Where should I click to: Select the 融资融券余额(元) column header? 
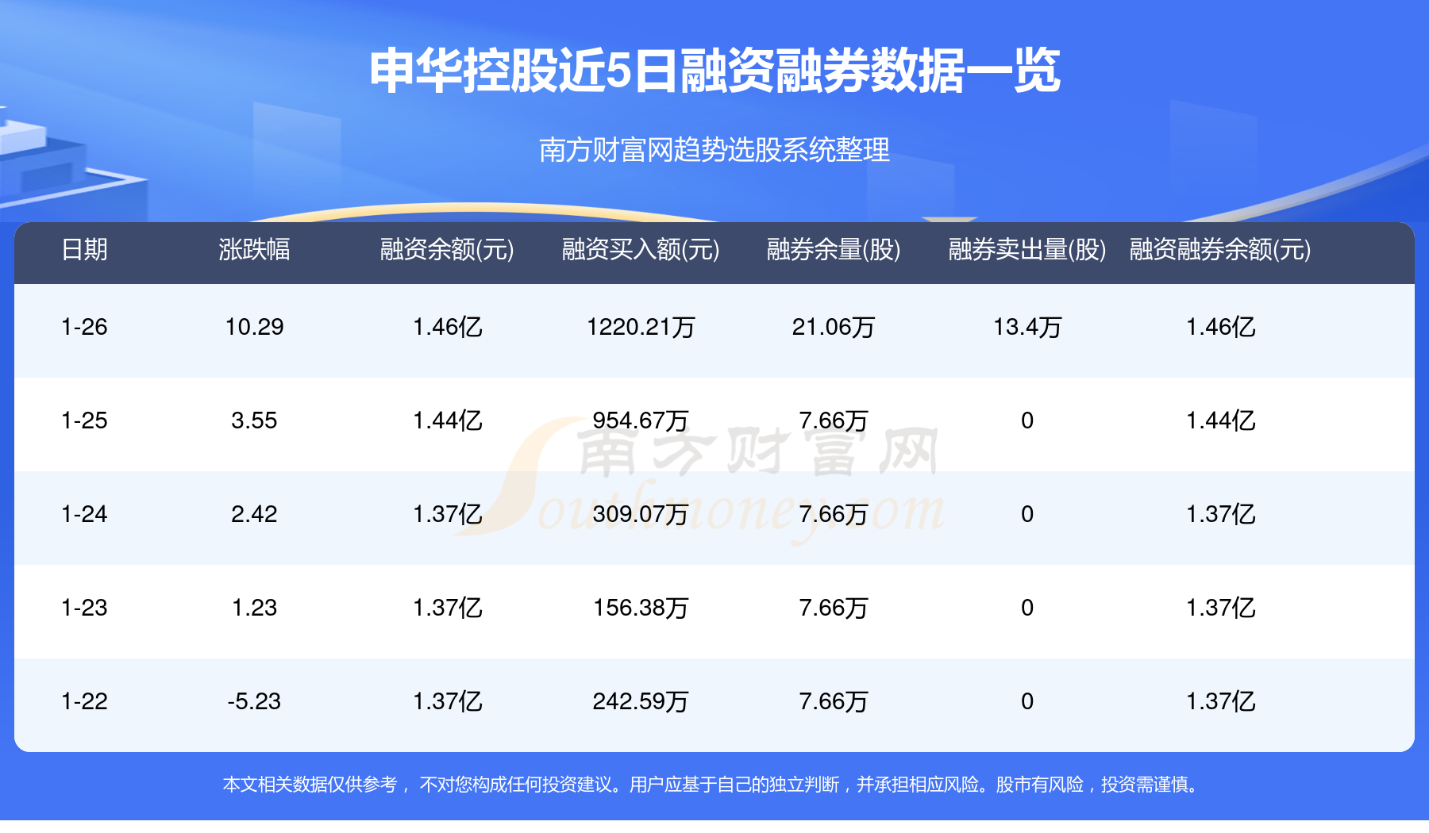(x=1220, y=250)
